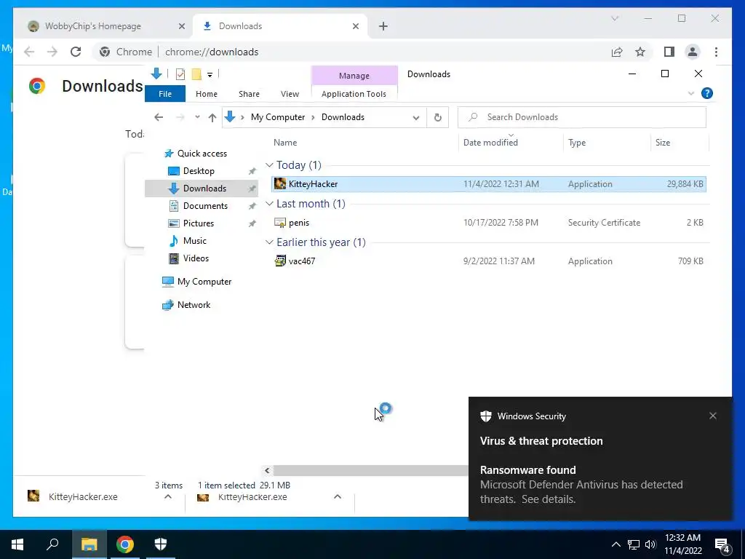The height and width of the screenshot is (559, 745).
Task: Open the second KitteyHacker.exe download options caret
Action: (x=338, y=496)
